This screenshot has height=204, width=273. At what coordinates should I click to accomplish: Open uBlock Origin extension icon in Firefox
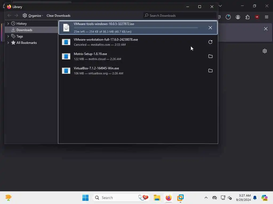(257, 17)
